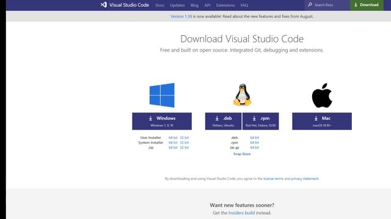Open the Updates page
The width and height of the screenshot is (391, 219).
tap(177, 5)
